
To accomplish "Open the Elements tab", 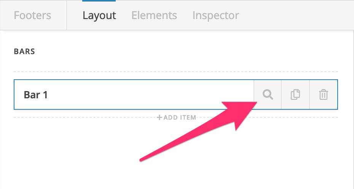I will tap(154, 15).
